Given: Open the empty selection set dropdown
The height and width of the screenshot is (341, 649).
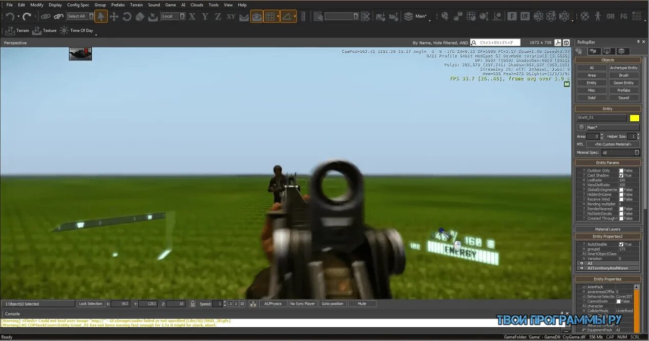Looking at the screenshot, I should [x=342, y=16].
